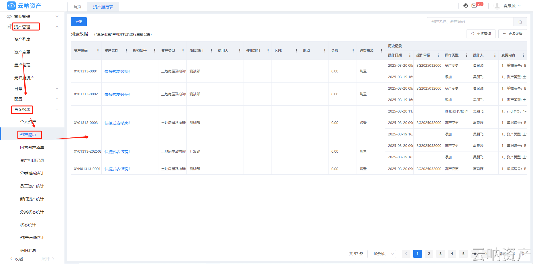Screen dimensions: 533x264
Task: Open the 夏泉源 user dropdown
Action: (512, 6)
